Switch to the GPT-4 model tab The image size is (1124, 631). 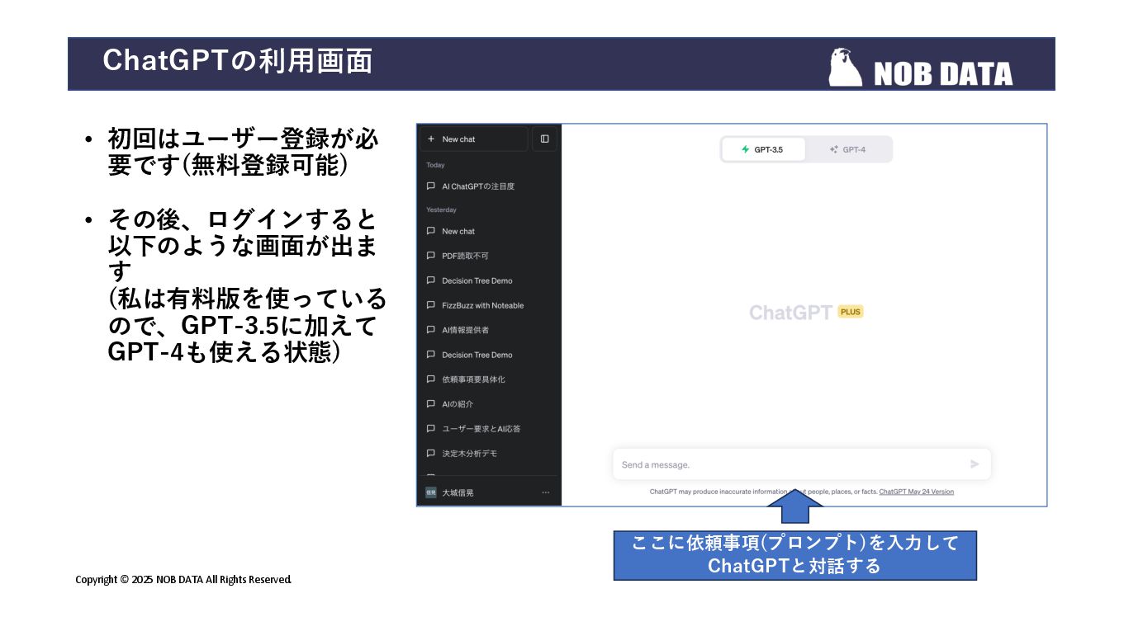click(x=848, y=149)
